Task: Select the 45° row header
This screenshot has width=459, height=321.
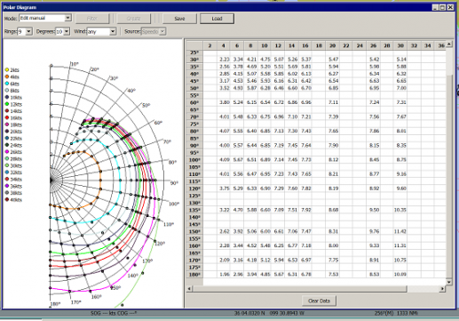Action: pyautogui.click(x=194, y=81)
